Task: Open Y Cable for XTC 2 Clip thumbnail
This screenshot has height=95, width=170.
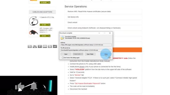Action: pyautogui.click(x=34, y=21)
